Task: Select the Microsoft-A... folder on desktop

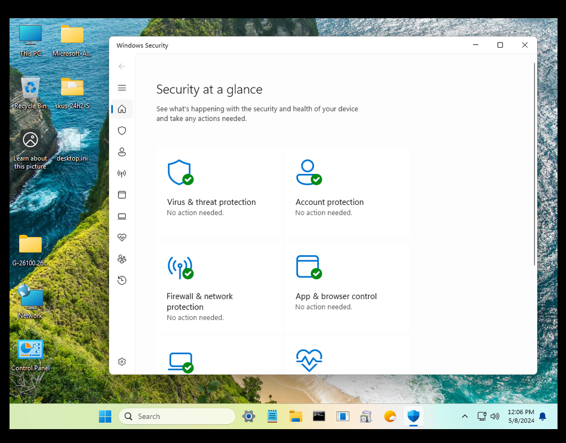Action: (x=72, y=40)
